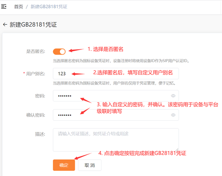
Task: Select the hint text mentioning SIP用户认证ID
Action: click(x=121, y=61)
